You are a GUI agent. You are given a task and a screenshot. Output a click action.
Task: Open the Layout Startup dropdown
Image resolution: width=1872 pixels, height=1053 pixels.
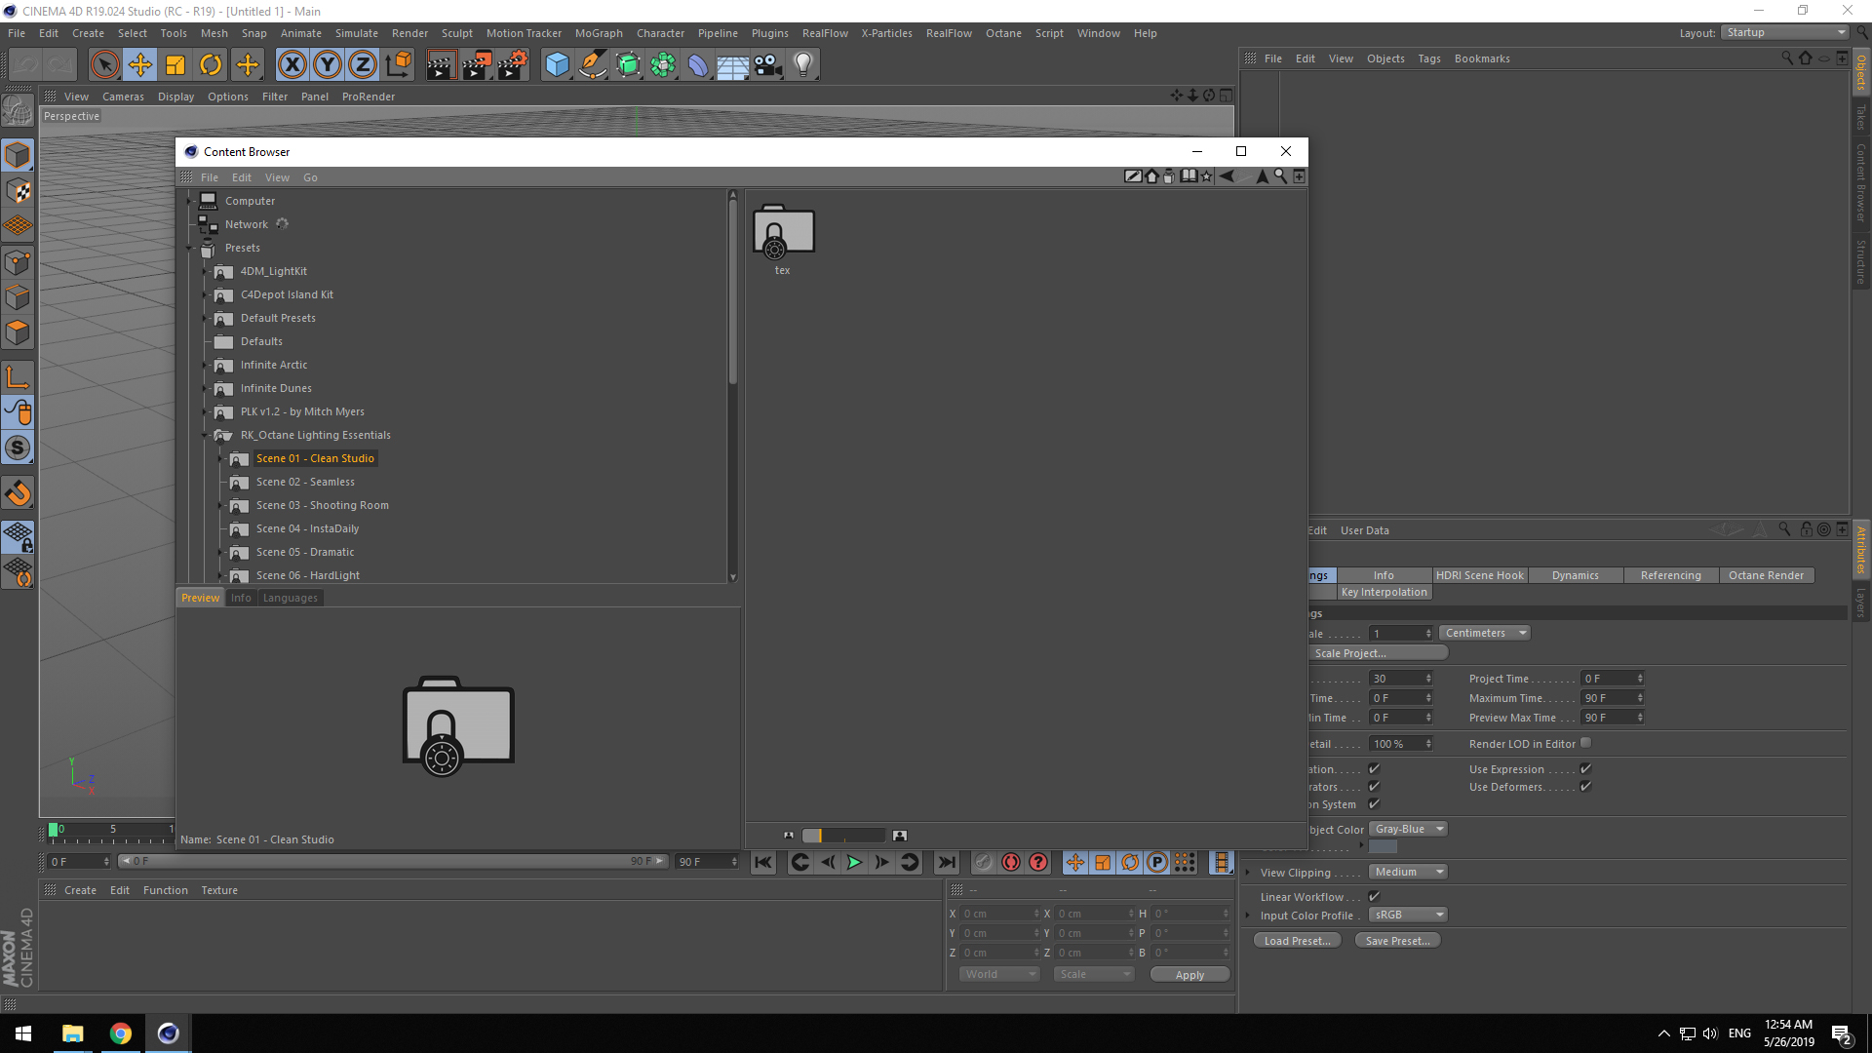[x=1784, y=32]
